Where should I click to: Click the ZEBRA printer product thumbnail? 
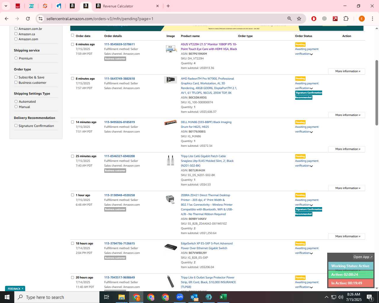(x=170, y=199)
